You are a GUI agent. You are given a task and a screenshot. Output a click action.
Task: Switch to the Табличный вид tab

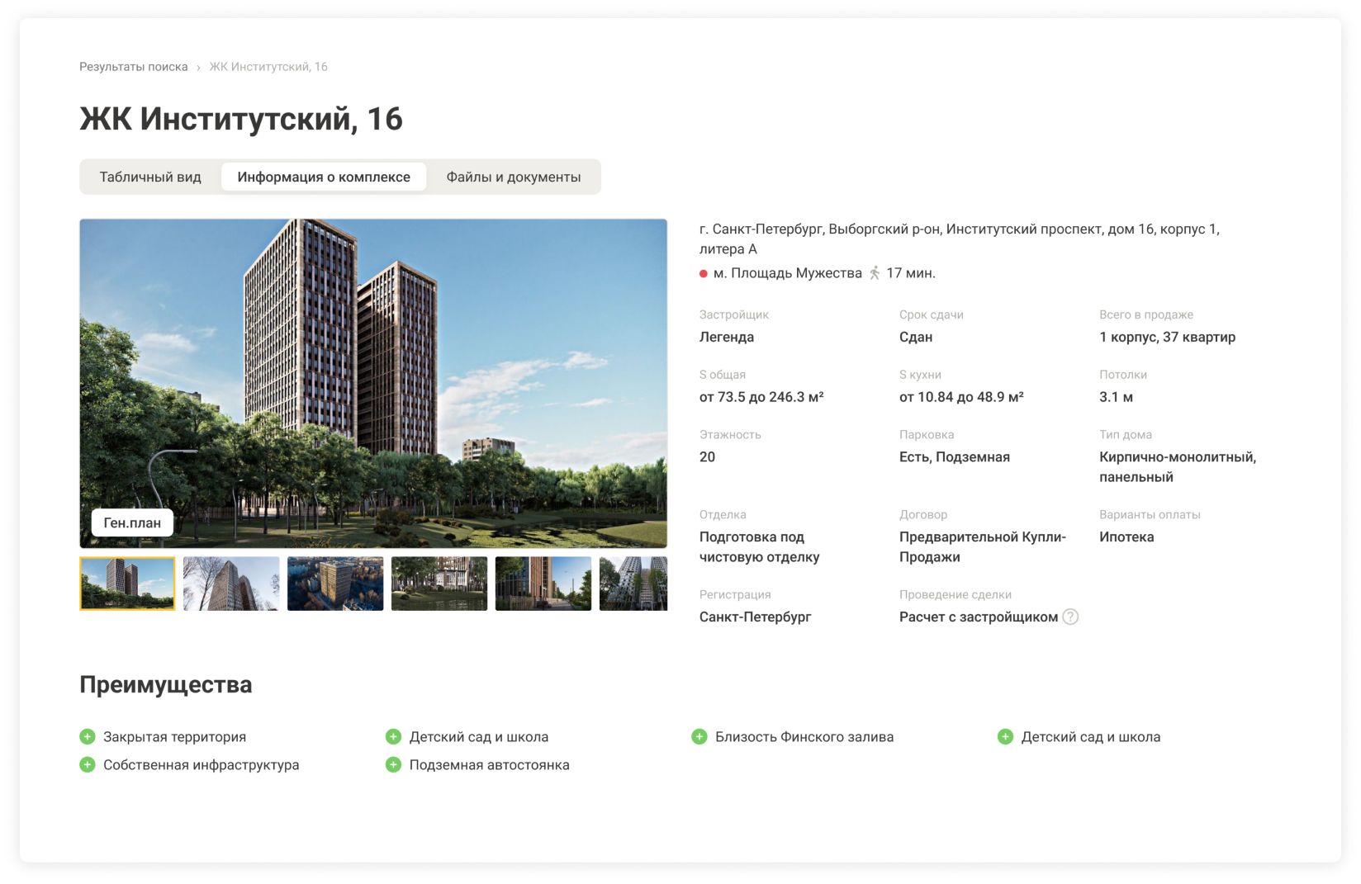150,177
